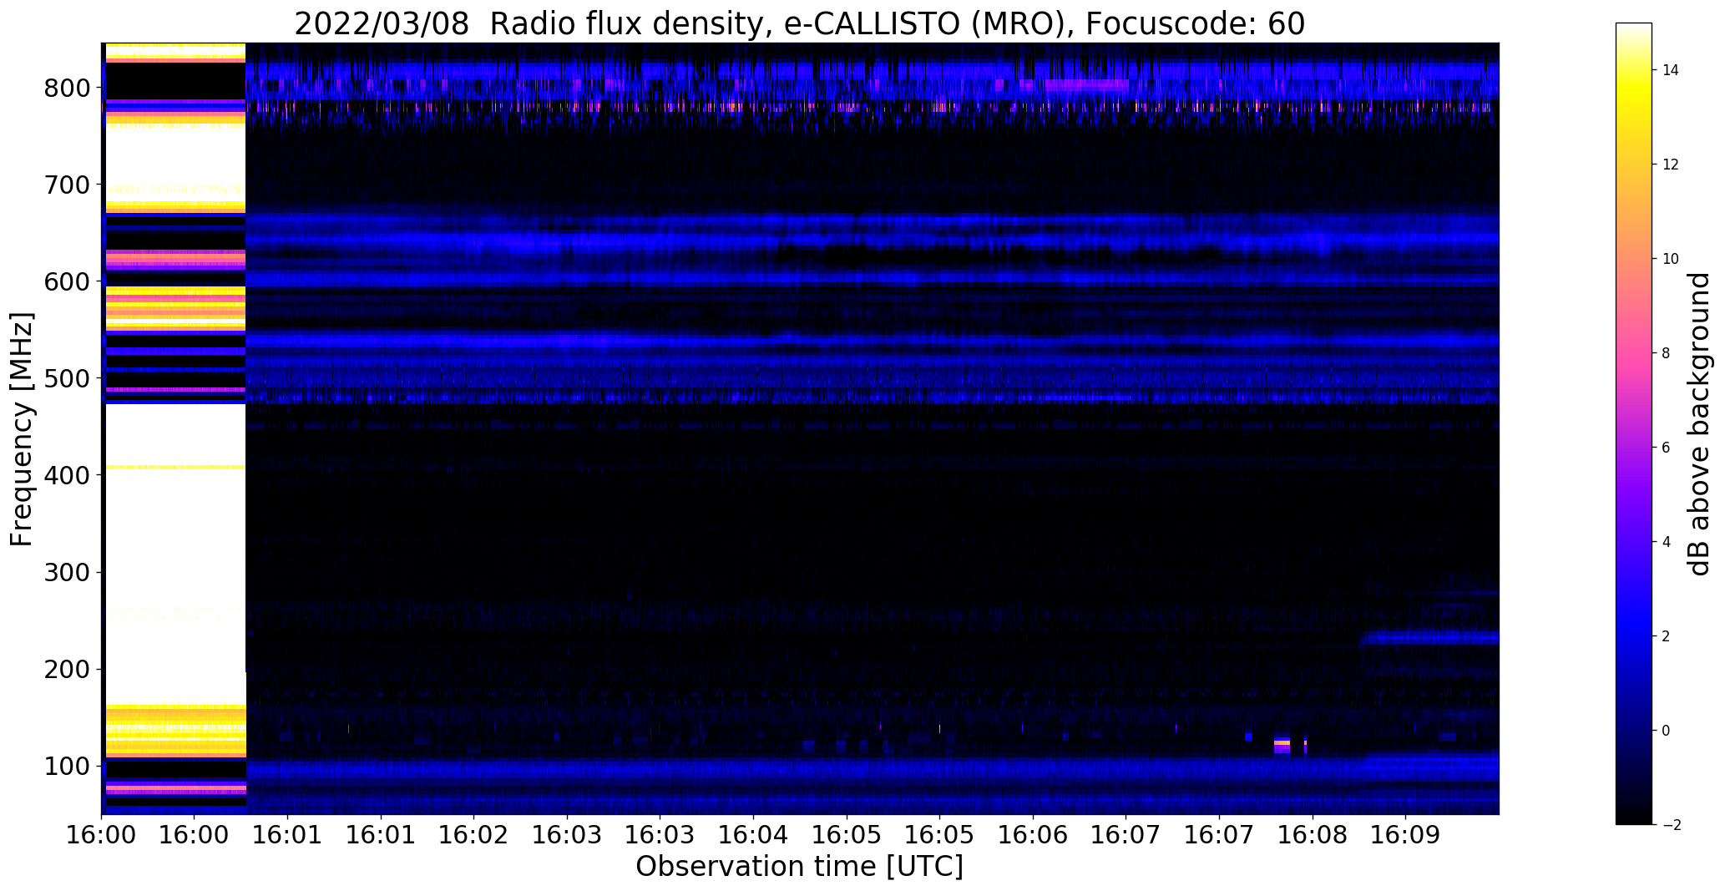Click the colorbar tick label 10
This screenshot has height=891, width=1725.
[1671, 259]
